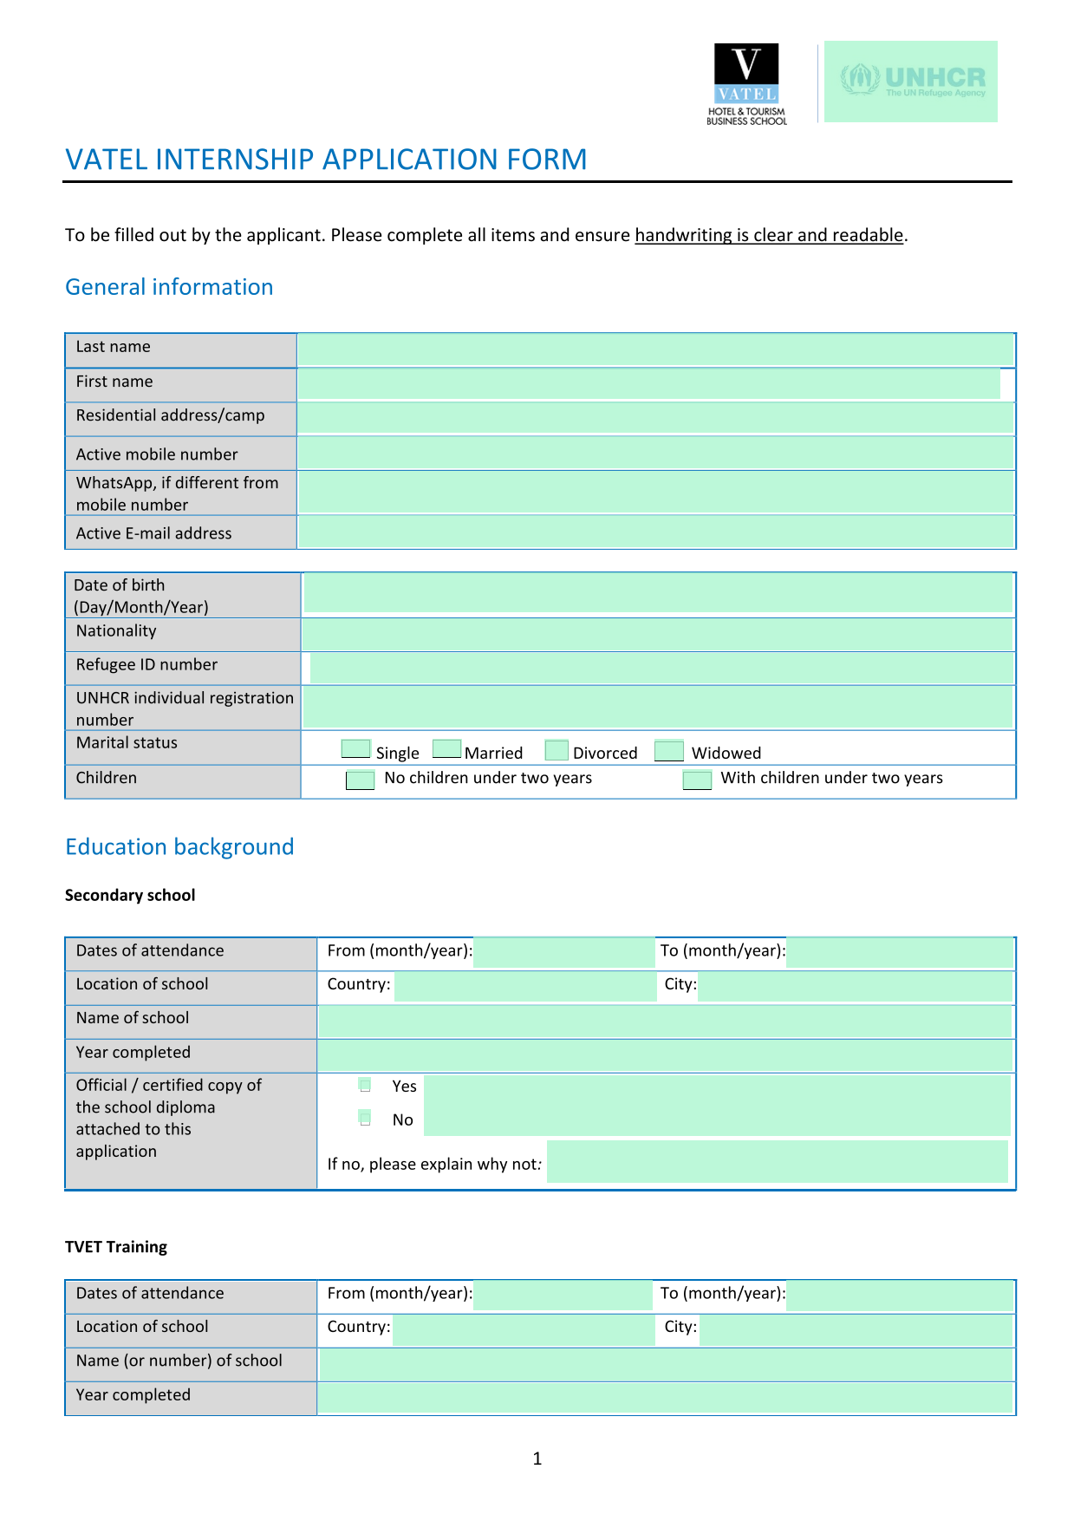Click the First name input field
Image resolution: width=1074 pixels, height=1521 pixels.
point(648,383)
